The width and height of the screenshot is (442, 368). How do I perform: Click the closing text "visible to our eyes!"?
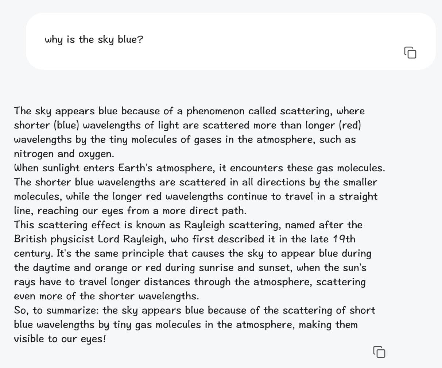pos(59,339)
